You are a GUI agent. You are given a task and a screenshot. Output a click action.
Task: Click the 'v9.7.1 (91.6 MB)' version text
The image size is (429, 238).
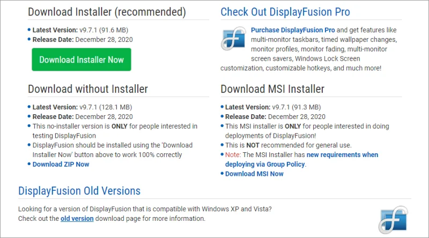coord(103,30)
